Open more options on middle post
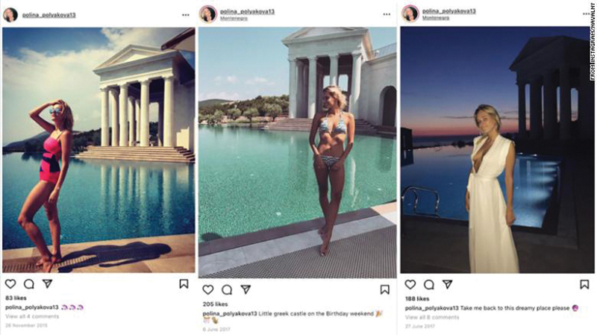 [x=387, y=14]
